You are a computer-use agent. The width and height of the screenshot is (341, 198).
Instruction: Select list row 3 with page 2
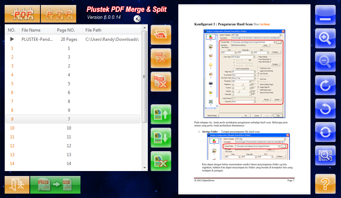pos(73,66)
